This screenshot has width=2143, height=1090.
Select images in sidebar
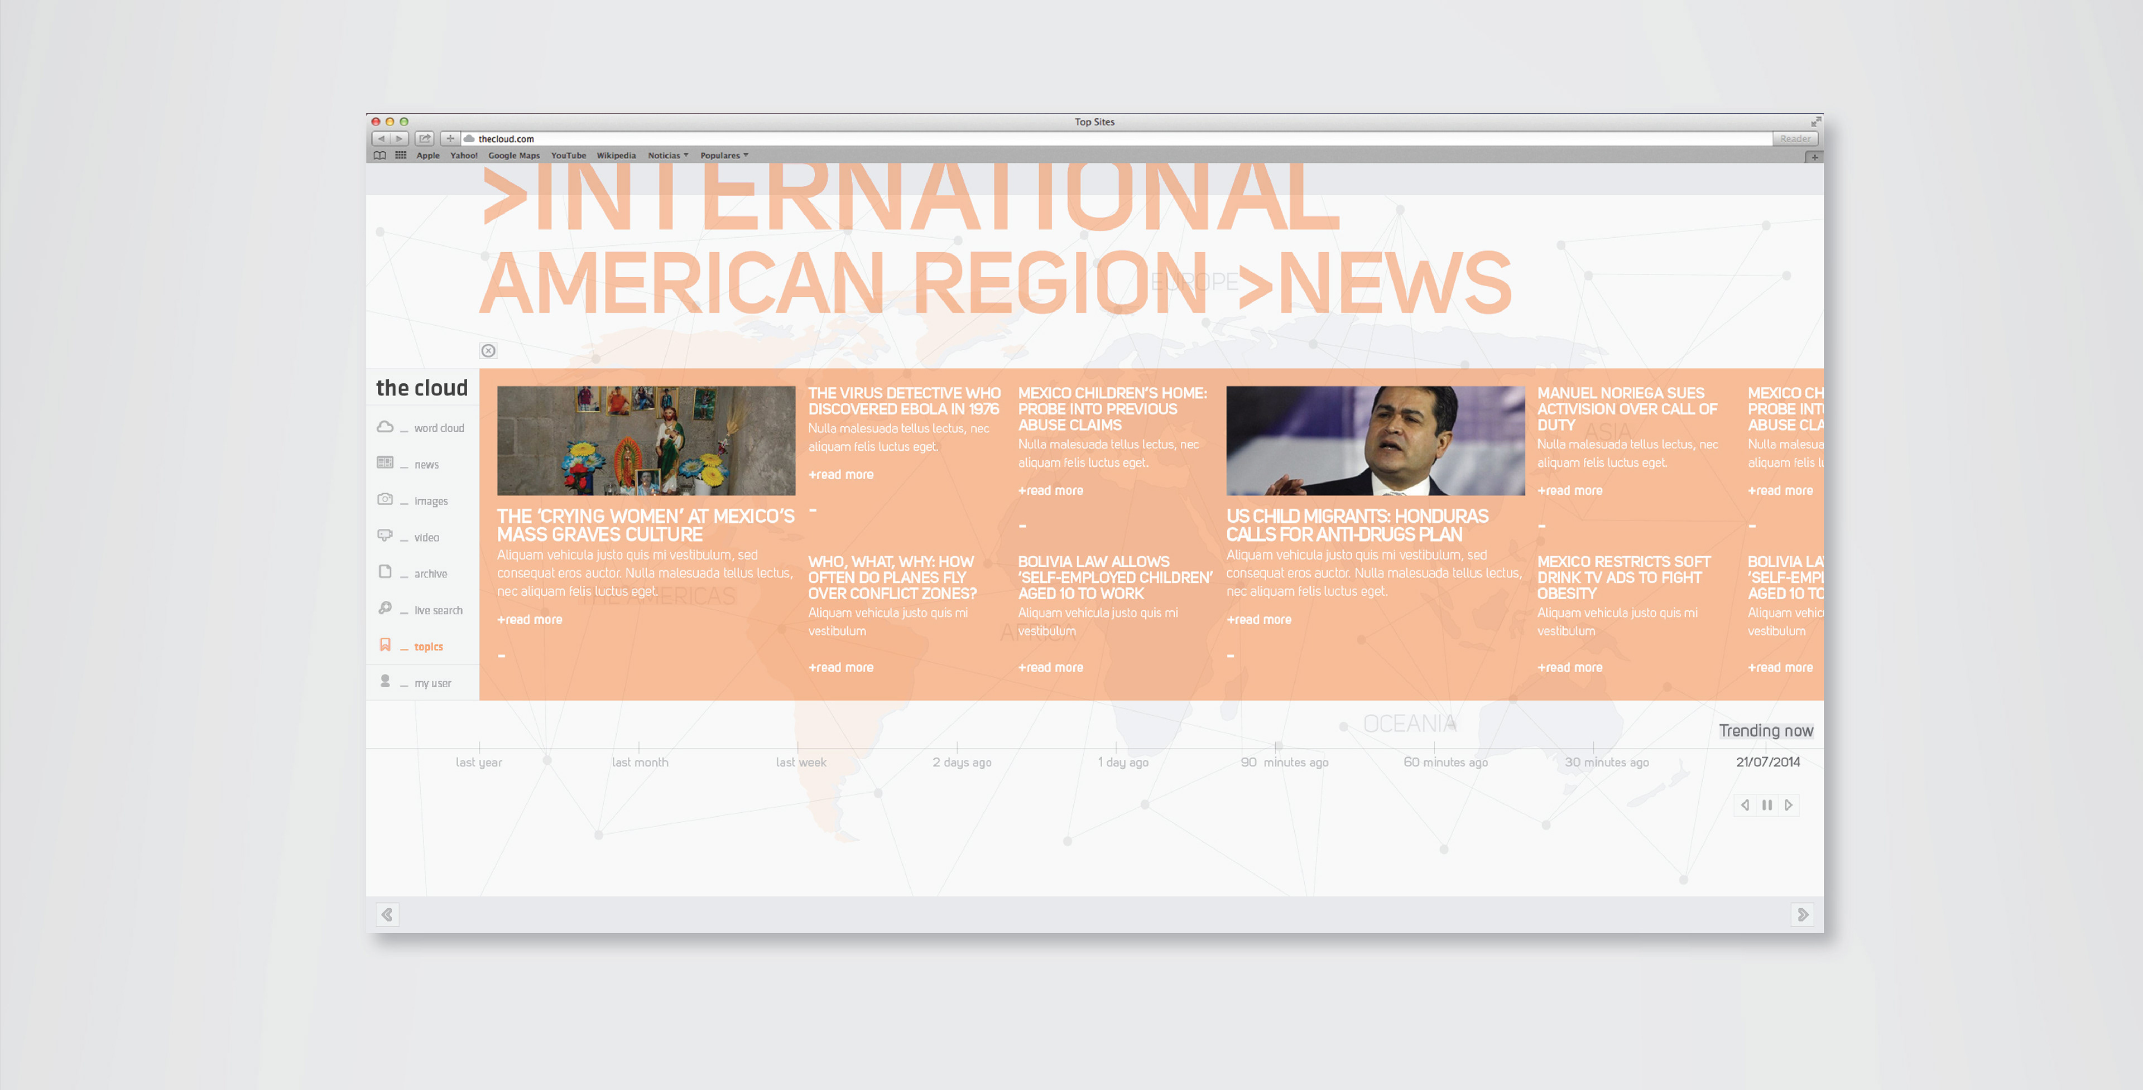coord(431,501)
